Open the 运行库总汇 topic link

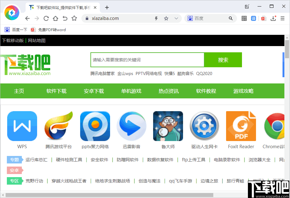pos(36,160)
